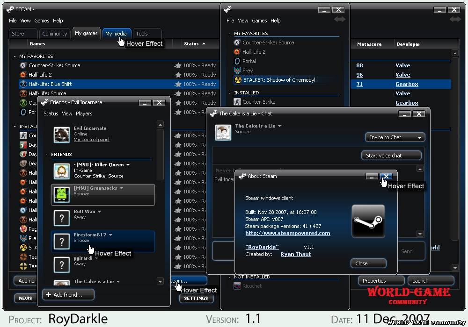Click favorite star on Counter-Strike: Source row
The image size is (468, 327).
coord(178,65)
